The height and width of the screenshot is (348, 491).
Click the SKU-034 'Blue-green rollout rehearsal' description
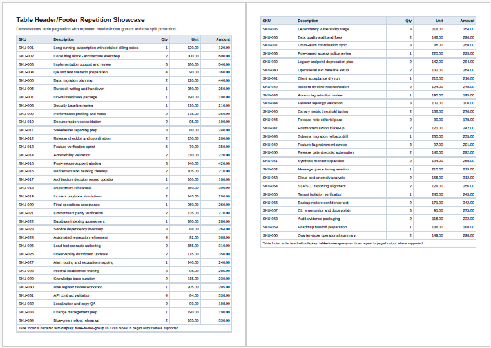pyautogui.click(x=76, y=320)
